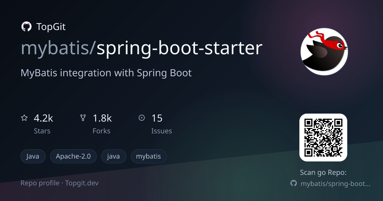Click the TopGit brand name text

(51, 27)
